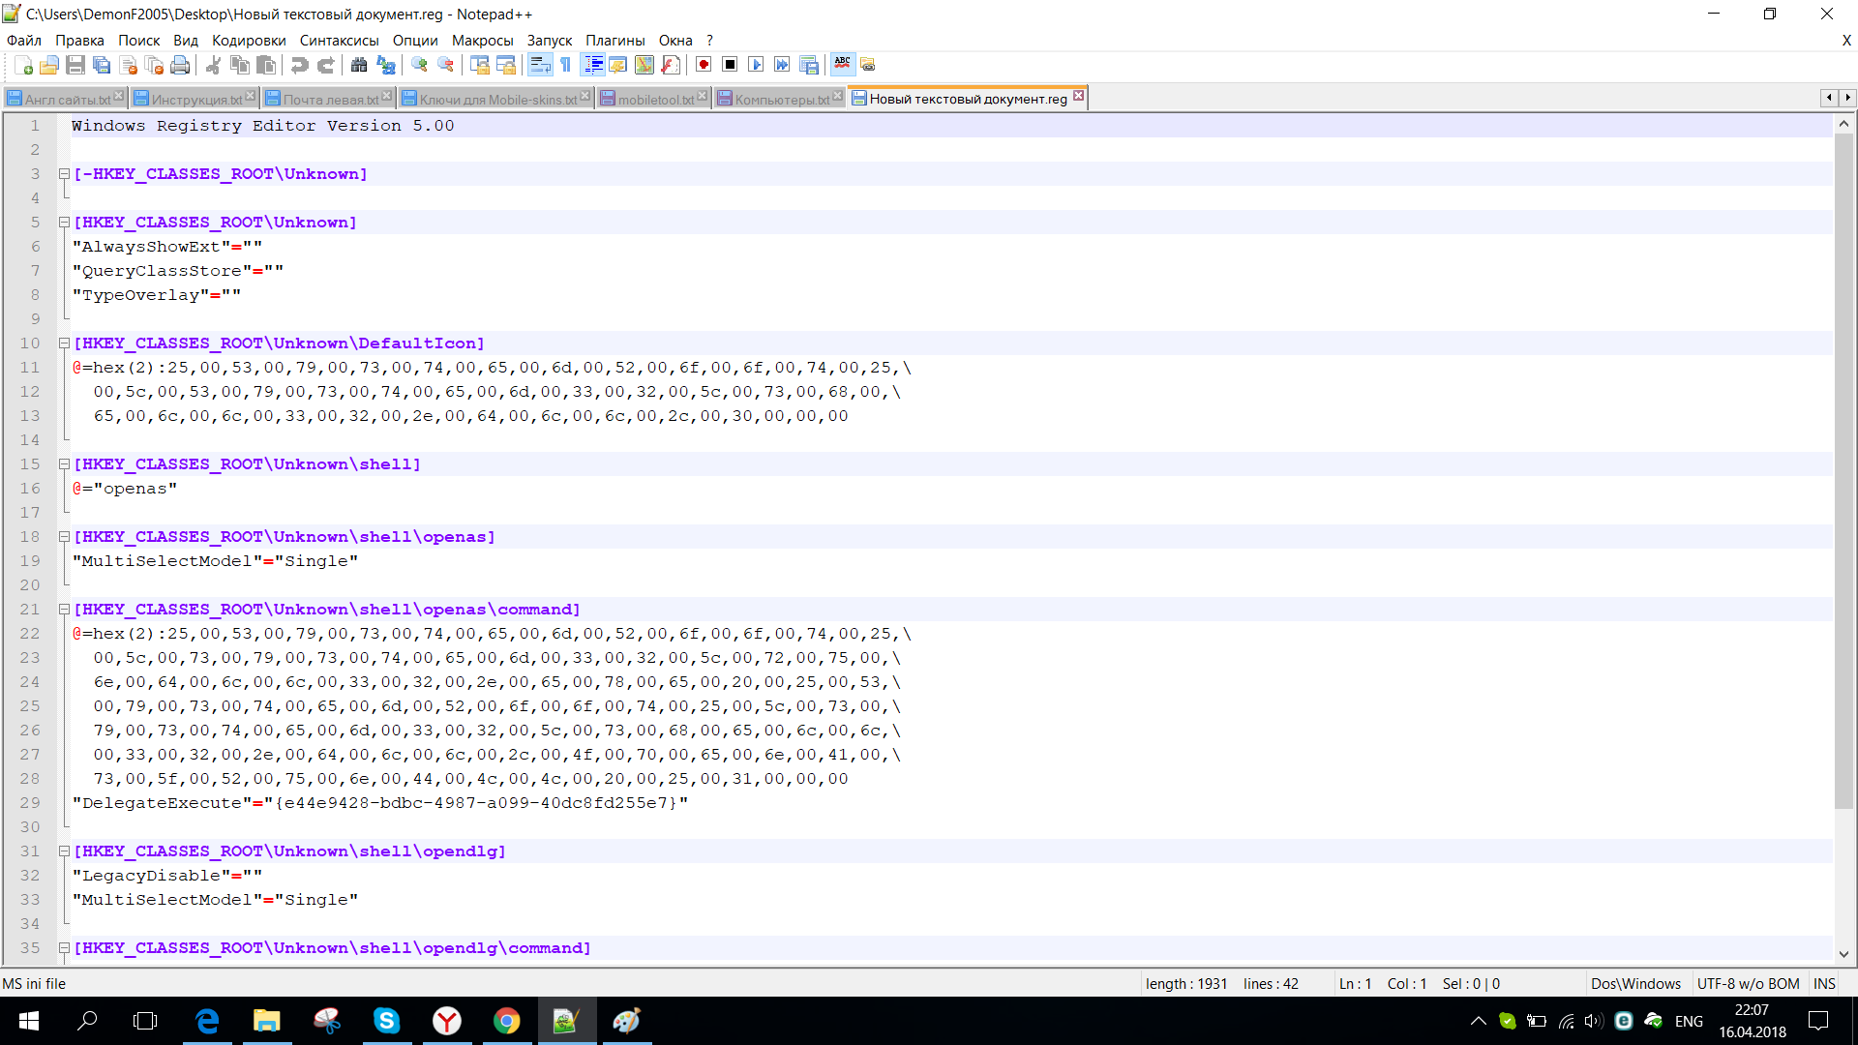Screen dimensions: 1858x1045
Task: Click Run macro multiple times icon
Action: 782,65
